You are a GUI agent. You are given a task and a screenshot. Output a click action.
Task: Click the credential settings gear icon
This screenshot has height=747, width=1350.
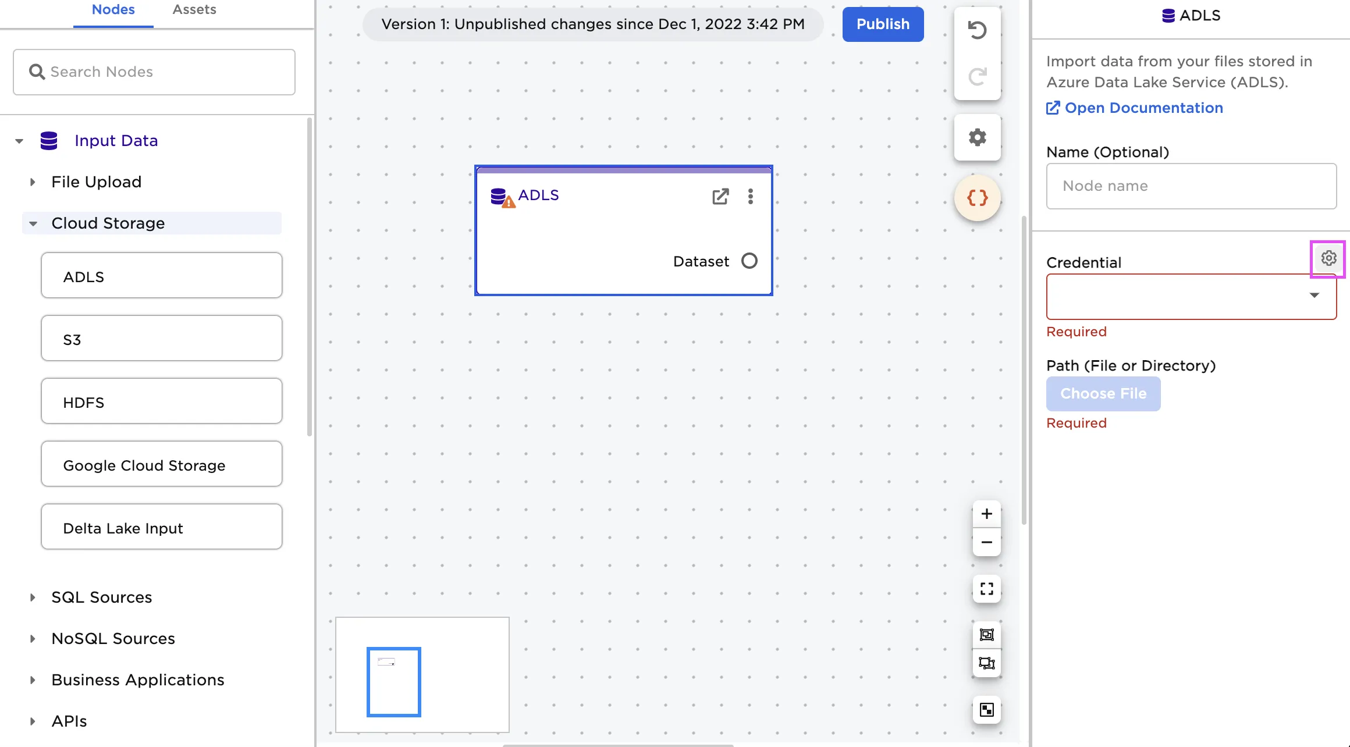[1328, 258]
